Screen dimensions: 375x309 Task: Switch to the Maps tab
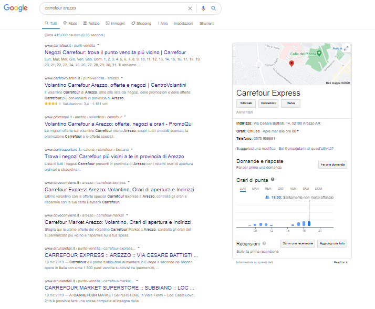click(70, 23)
